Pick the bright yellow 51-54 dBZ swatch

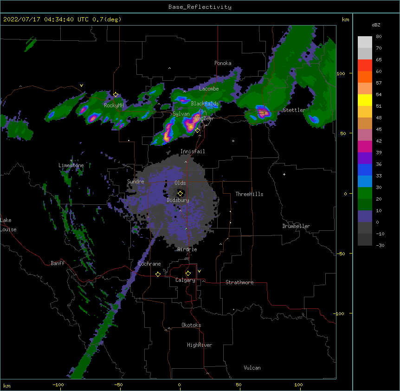[365, 100]
